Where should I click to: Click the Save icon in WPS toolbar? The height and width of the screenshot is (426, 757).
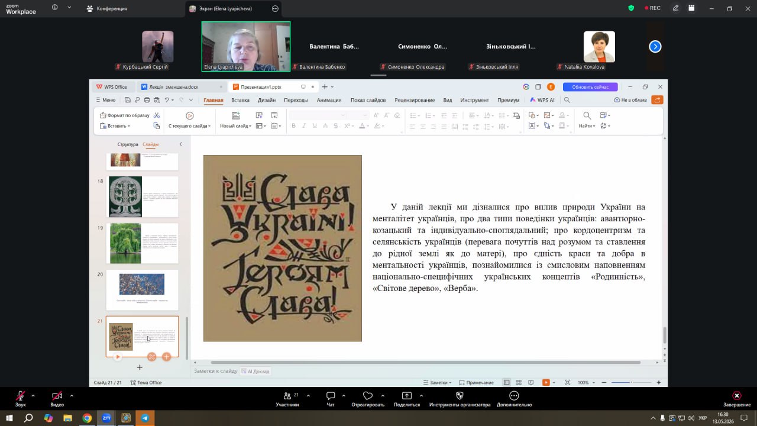click(128, 100)
